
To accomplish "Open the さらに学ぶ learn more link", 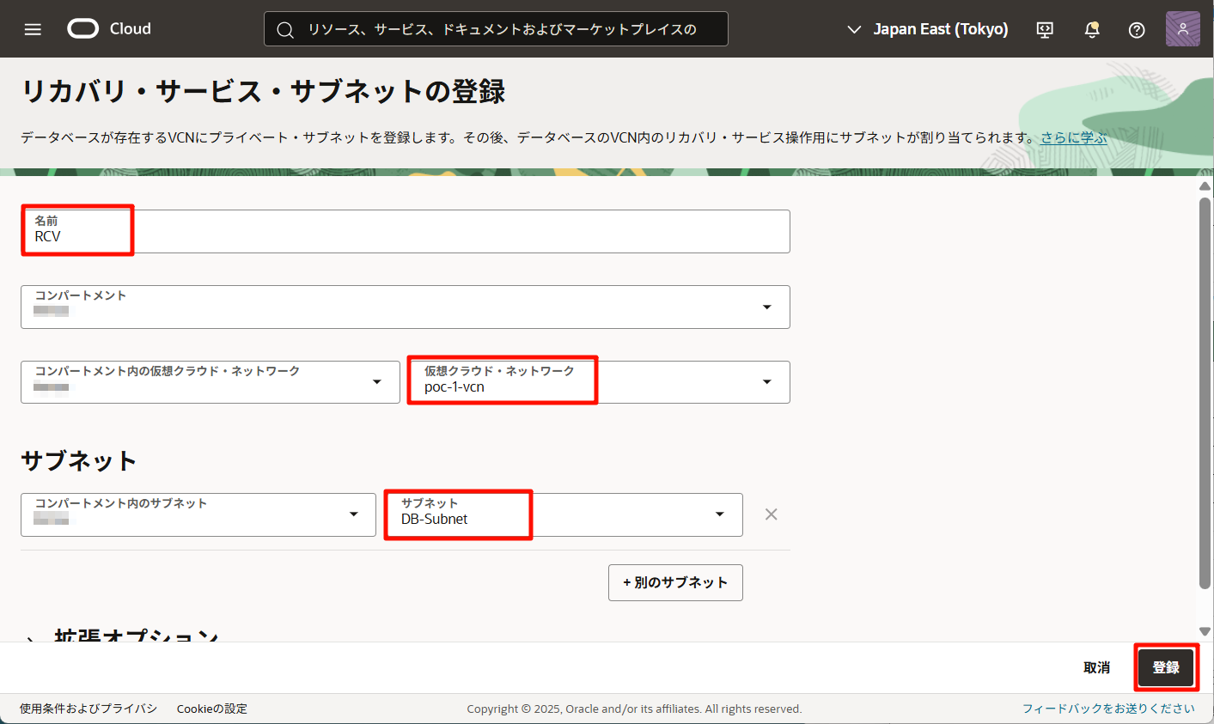I will tap(1074, 137).
